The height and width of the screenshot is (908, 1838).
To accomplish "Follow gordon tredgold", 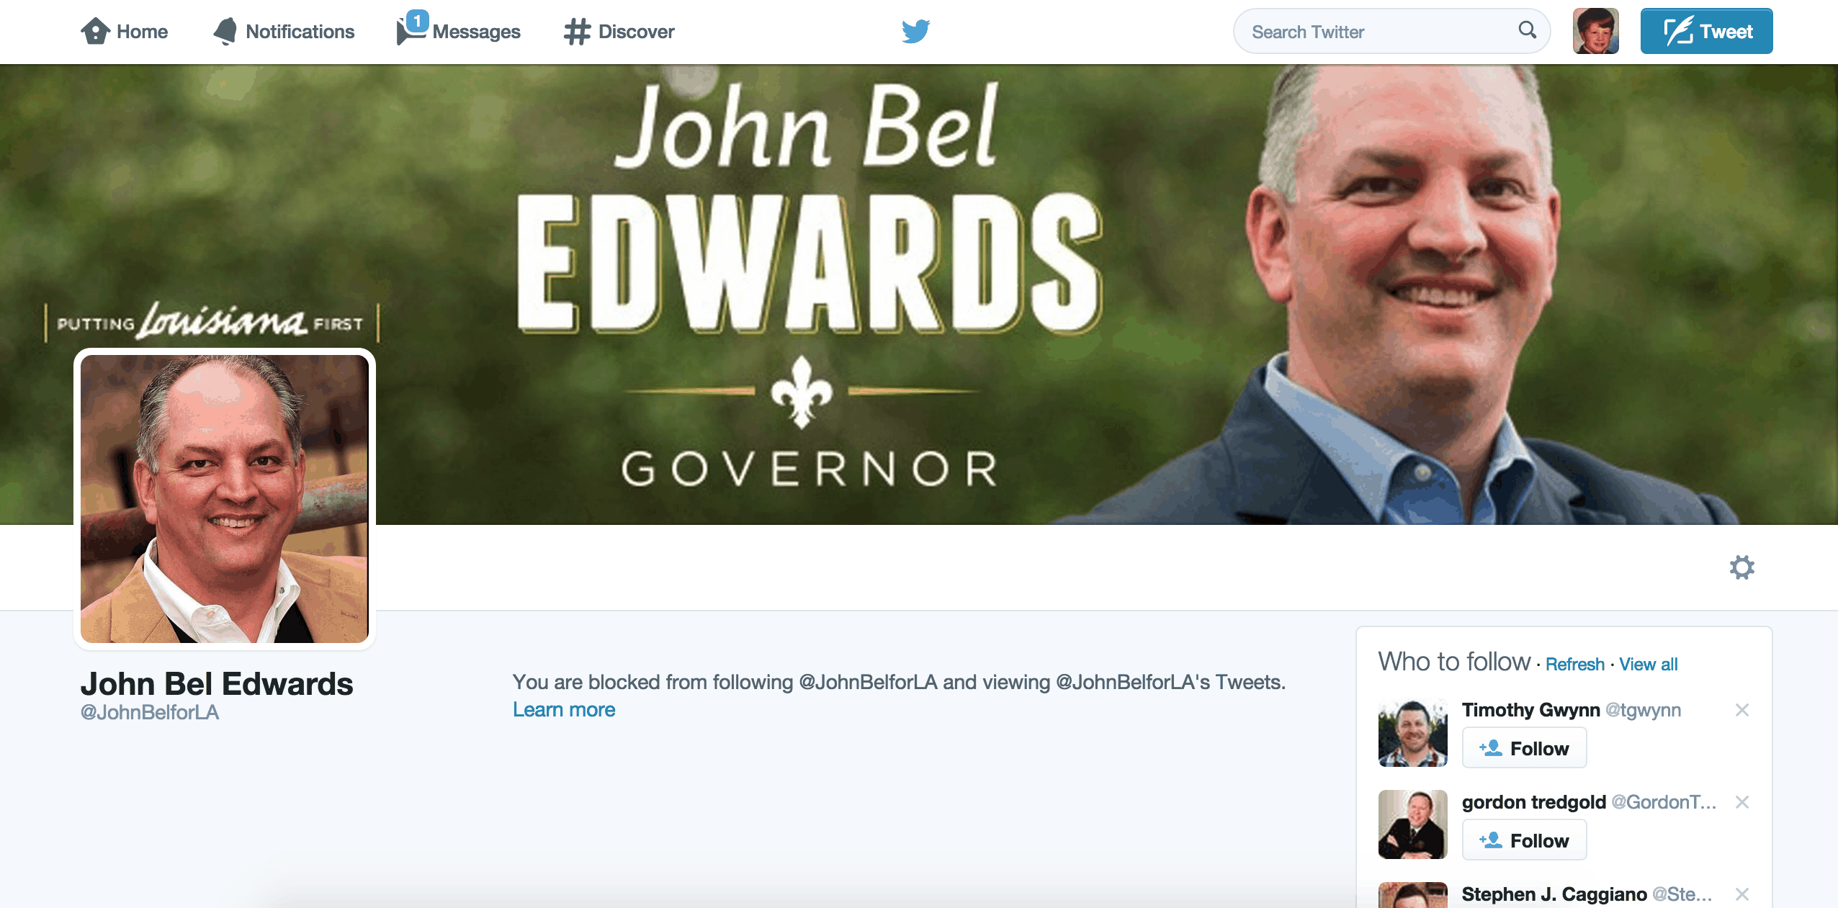I will click(x=1524, y=840).
